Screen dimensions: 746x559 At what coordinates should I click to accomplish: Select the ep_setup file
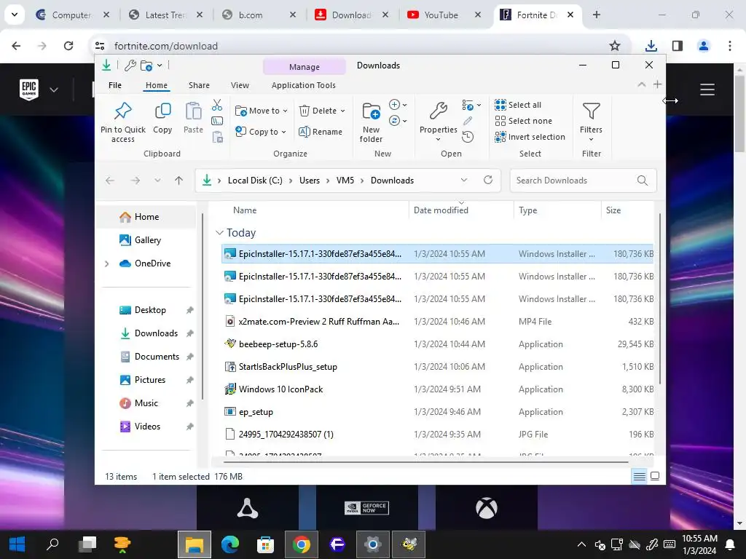pos(438,412)
